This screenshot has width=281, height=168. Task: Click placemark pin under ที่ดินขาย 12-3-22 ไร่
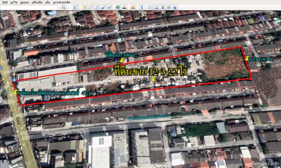point(154,79)
